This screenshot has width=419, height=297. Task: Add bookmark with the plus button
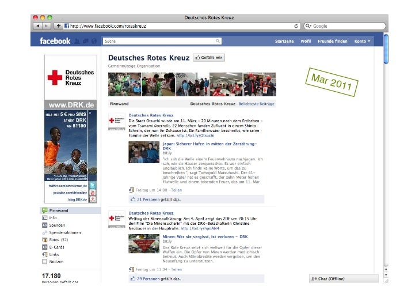[59, 26]
